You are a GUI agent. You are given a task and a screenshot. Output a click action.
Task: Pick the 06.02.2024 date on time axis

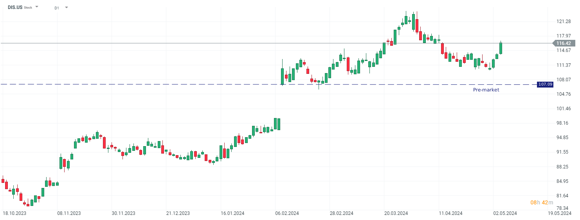pos(287,213)
